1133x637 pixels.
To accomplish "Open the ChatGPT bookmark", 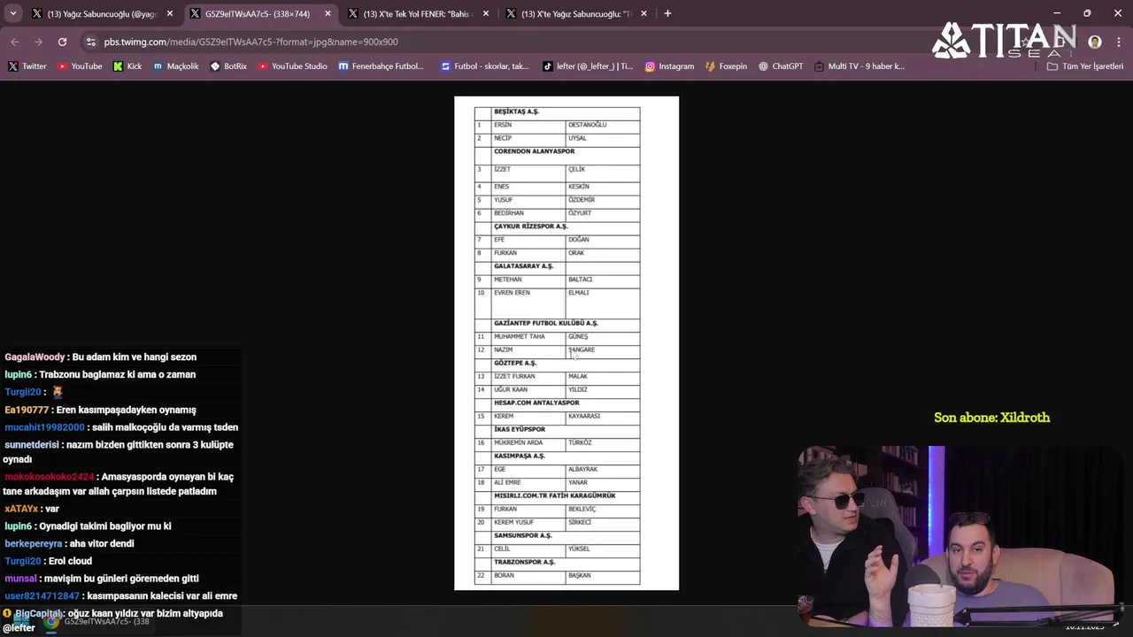I will tap(781, 66).
